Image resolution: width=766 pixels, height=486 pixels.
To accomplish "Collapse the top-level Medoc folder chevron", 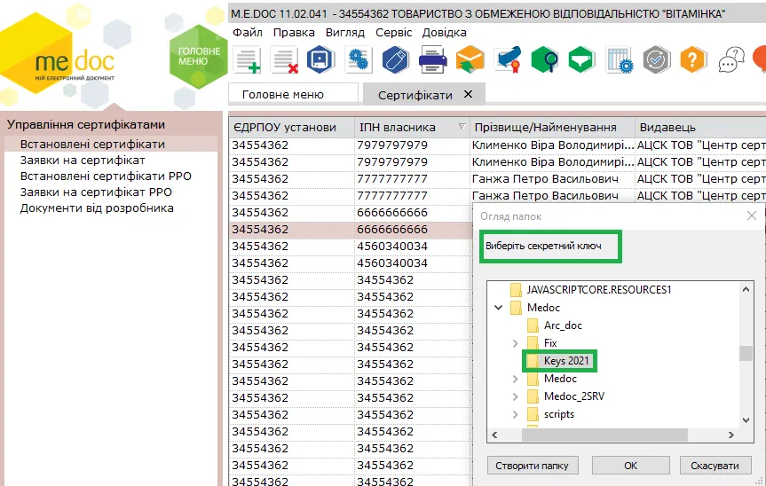I will (498, 308).
